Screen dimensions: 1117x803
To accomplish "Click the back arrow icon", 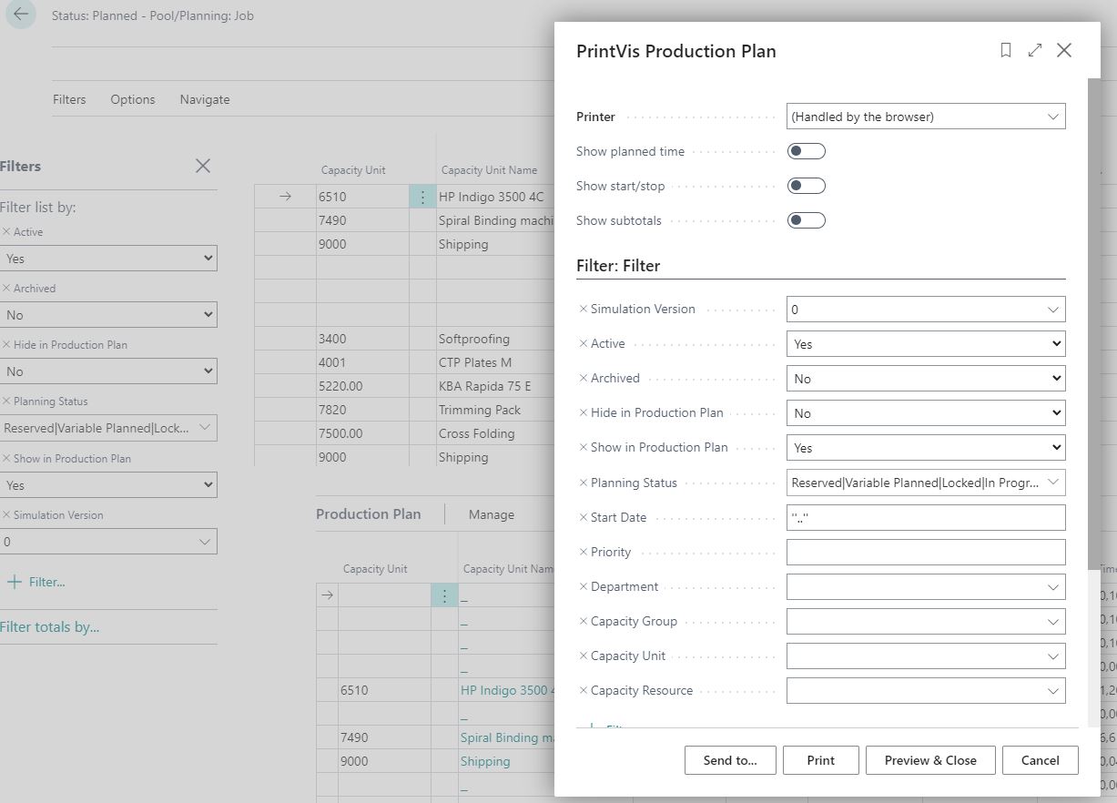I will point(20,15).
